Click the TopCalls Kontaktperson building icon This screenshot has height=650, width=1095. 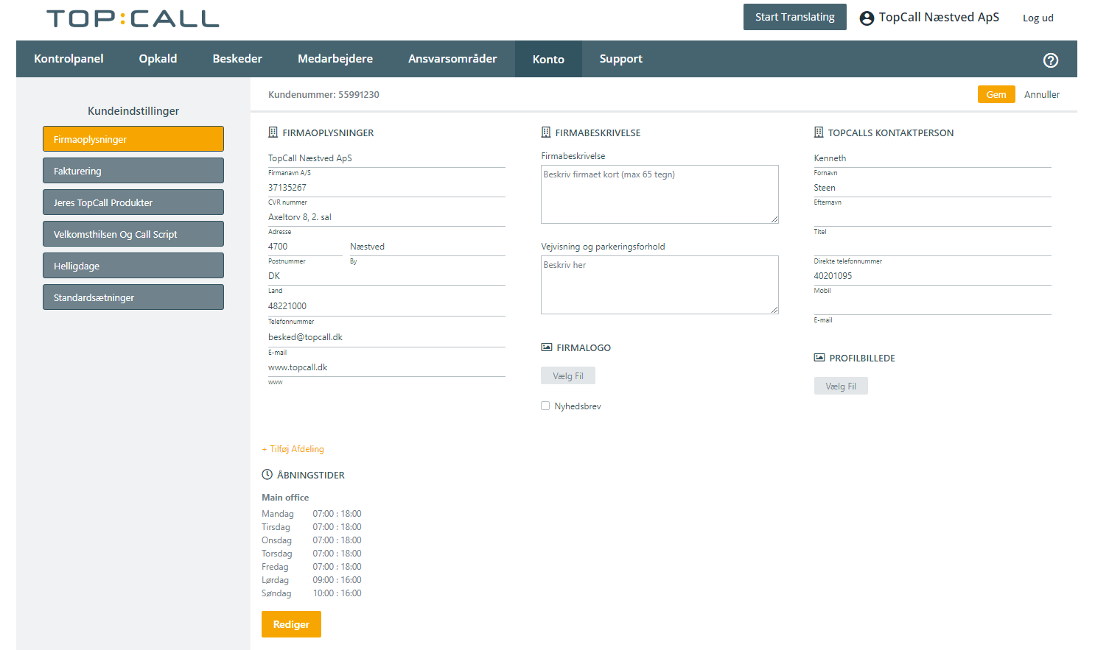pyautogui.click(x=818, y=133)
